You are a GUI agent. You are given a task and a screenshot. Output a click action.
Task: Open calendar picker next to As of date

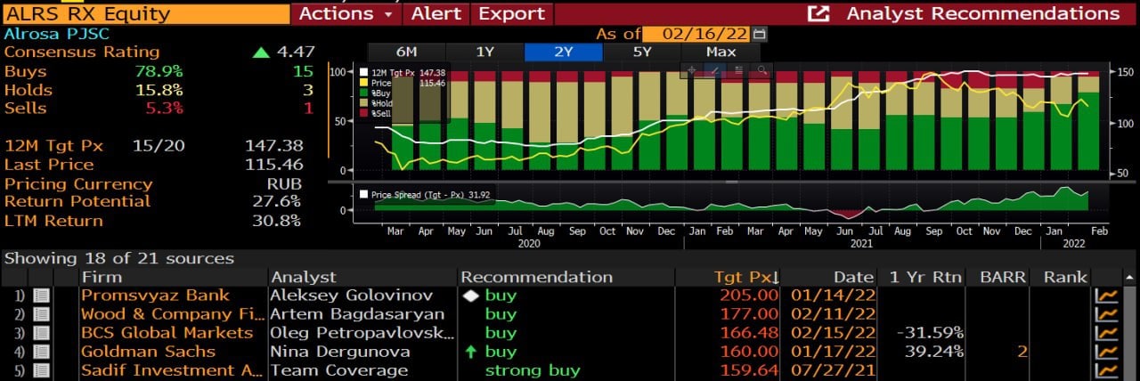click(x=759, y=34)
